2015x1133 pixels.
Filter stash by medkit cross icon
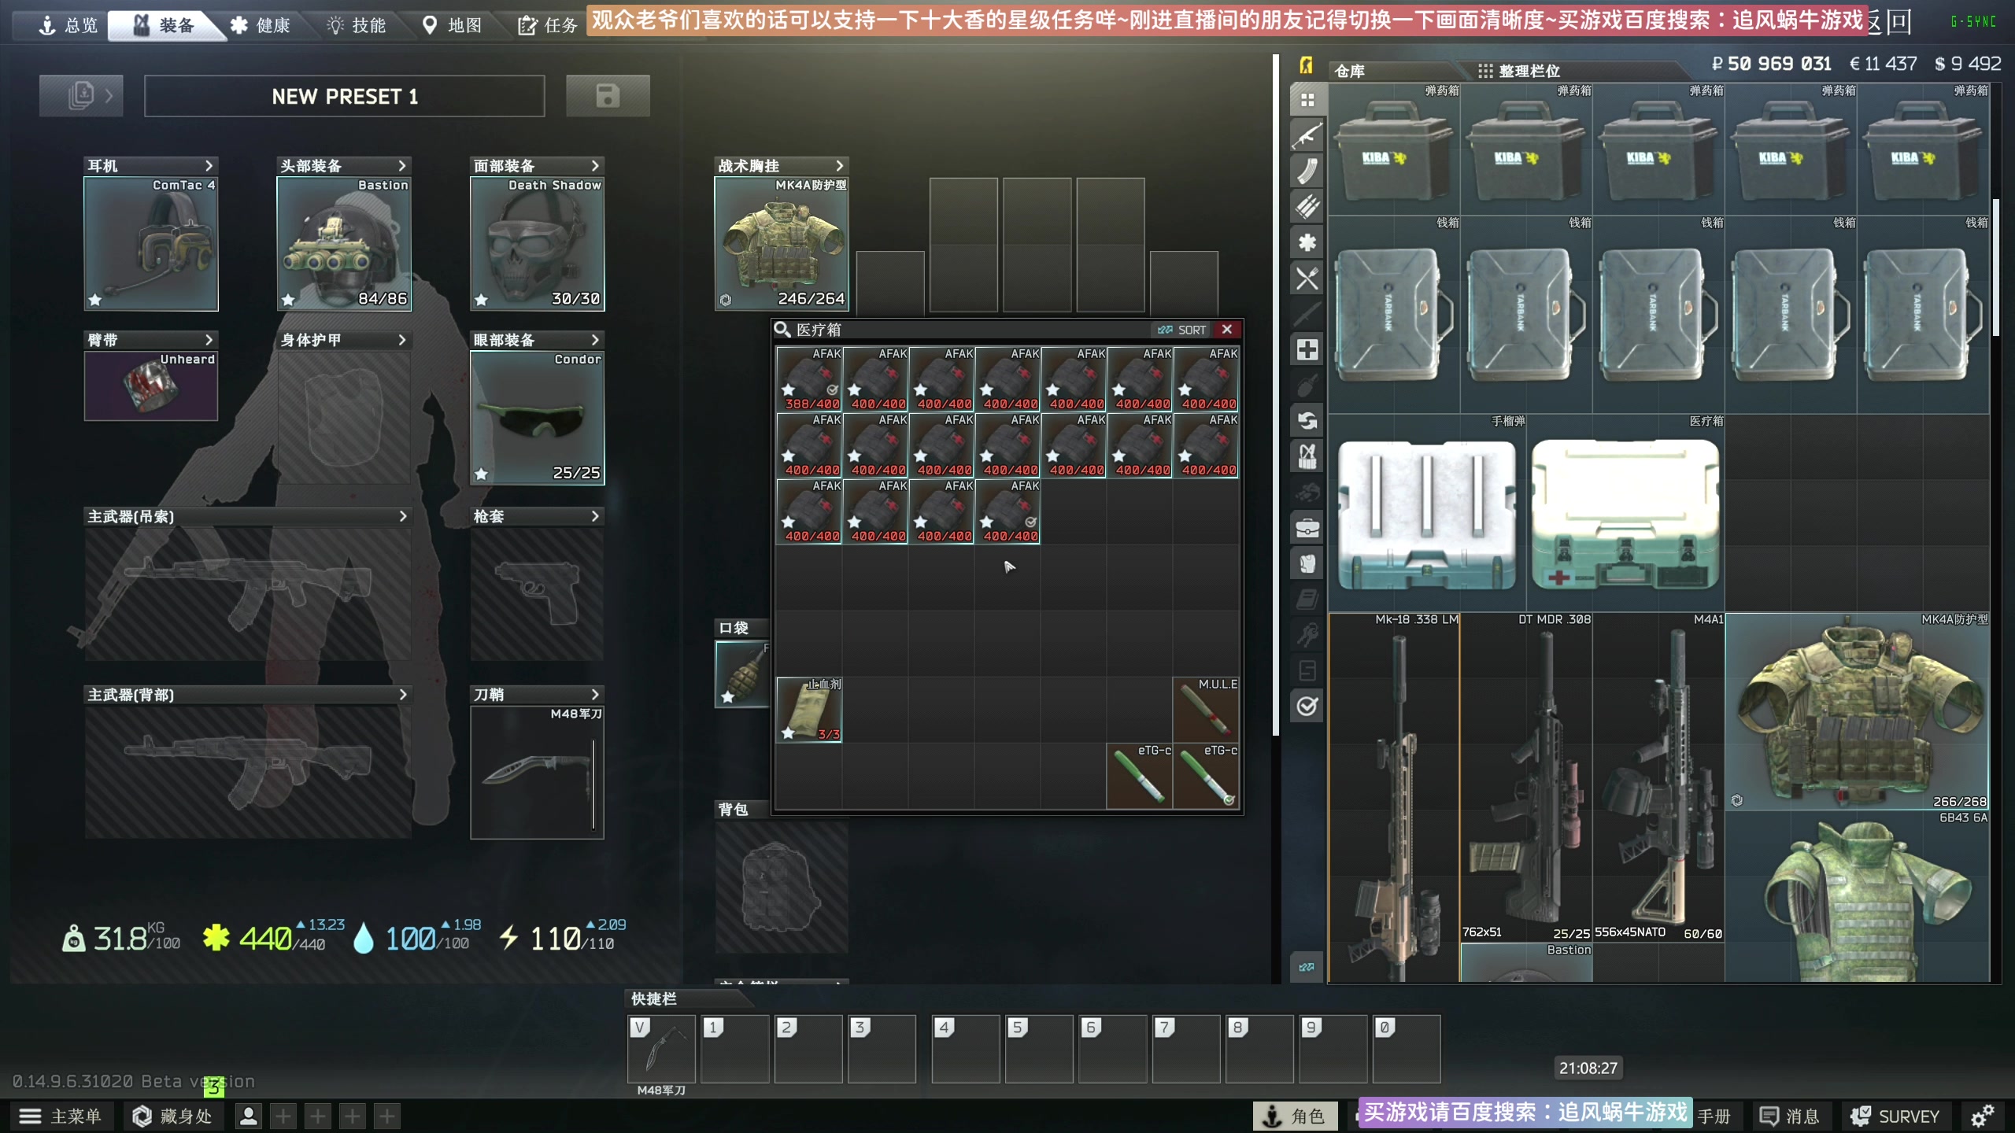point(1307,349)
